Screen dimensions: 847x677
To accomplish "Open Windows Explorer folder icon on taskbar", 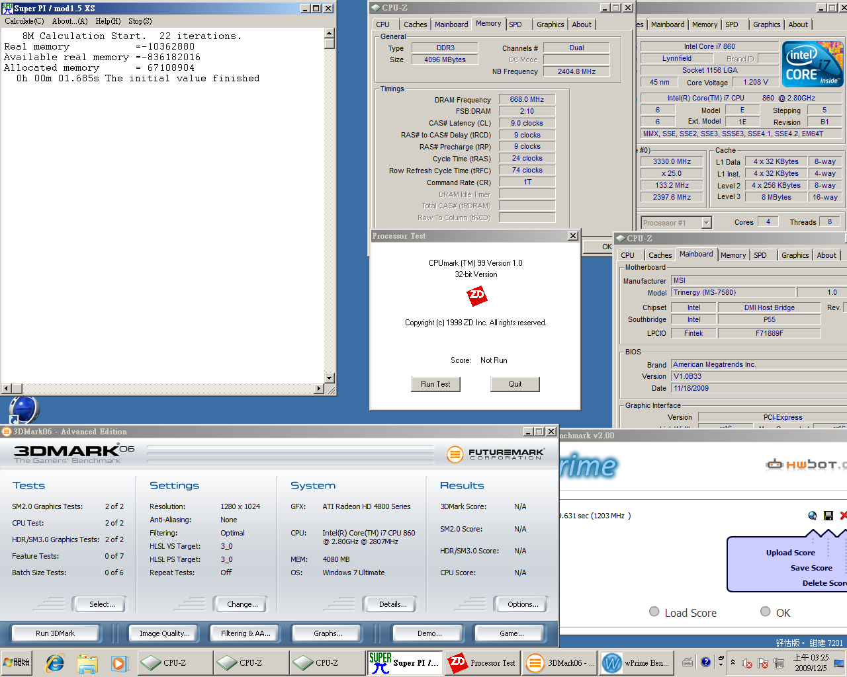I will click(x=87, y=662).
